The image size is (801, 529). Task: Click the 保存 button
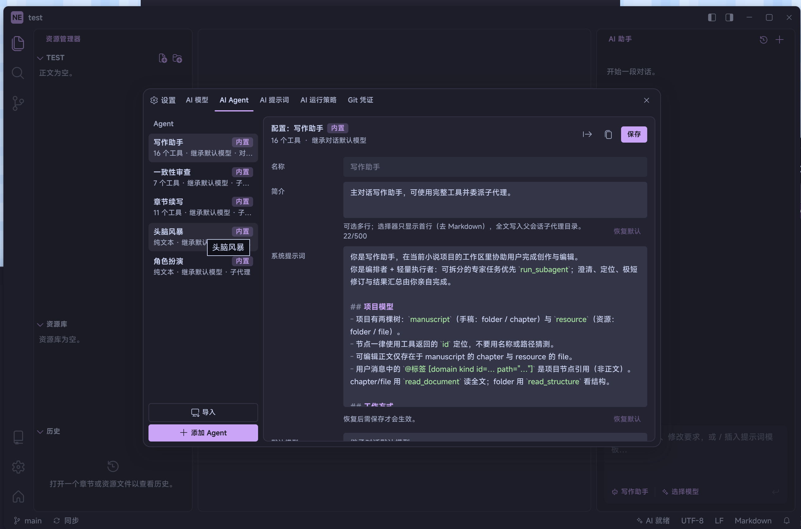634,134
